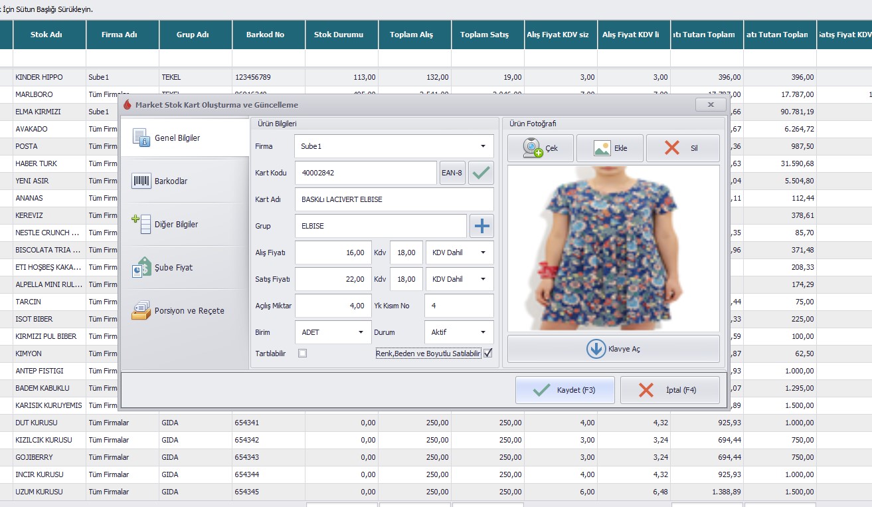Uncheck Renk, Beden ve Boyutlu Satılabilir checkbox

488,354
